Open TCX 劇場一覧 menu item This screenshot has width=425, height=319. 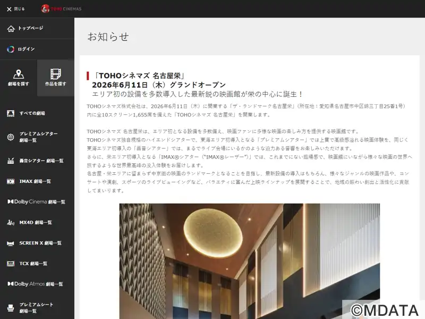(x=33, y=263)
